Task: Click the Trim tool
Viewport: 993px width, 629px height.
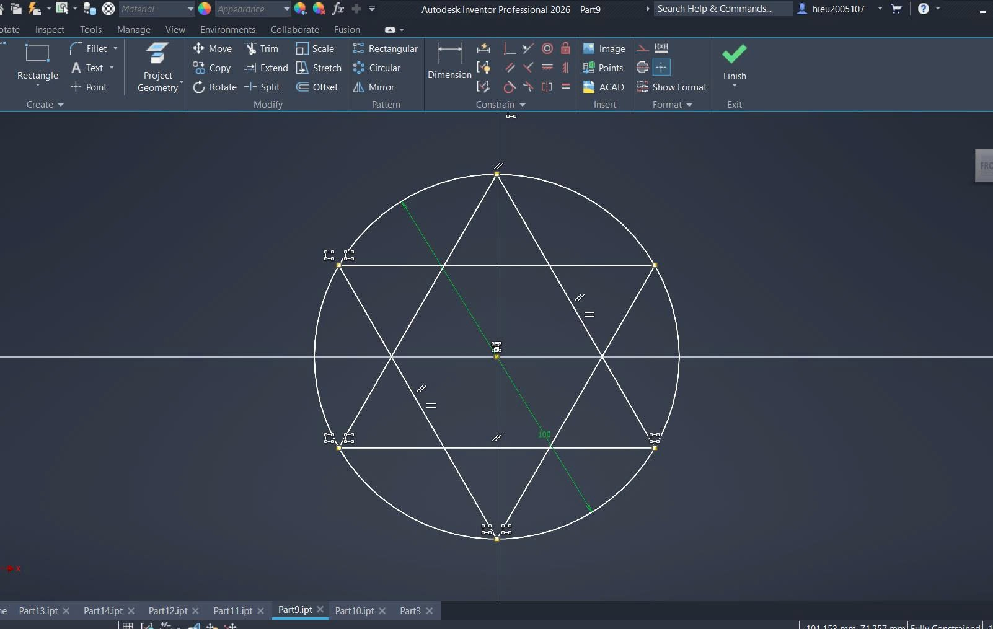Action: point(262,48)
